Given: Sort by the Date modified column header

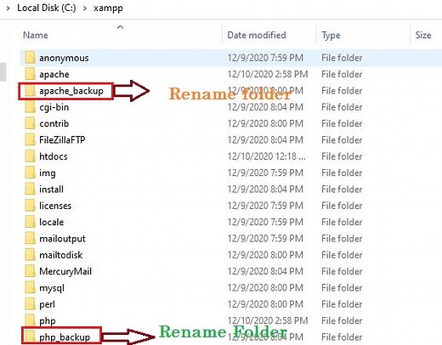Looking at the screenshot, I should point(257,35).
